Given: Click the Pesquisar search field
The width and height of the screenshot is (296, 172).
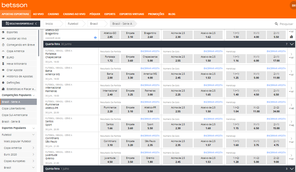Looking at the screenshot, I should tap(286, 24).
